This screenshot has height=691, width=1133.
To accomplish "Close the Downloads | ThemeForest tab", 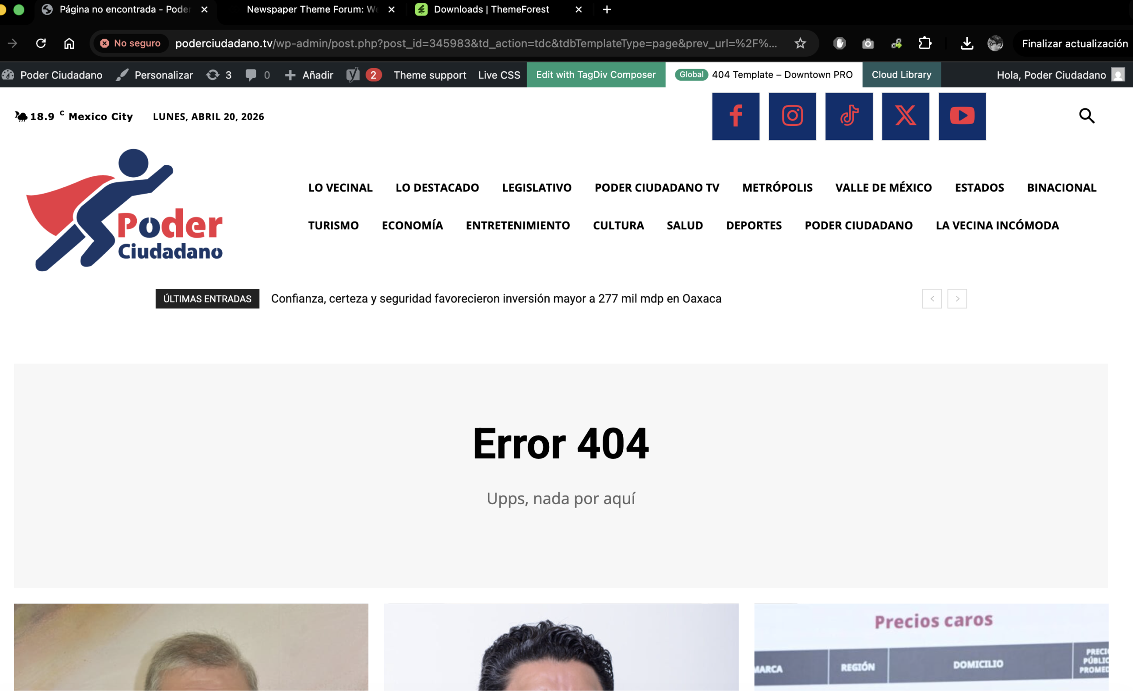I will [x=578, y=10].
